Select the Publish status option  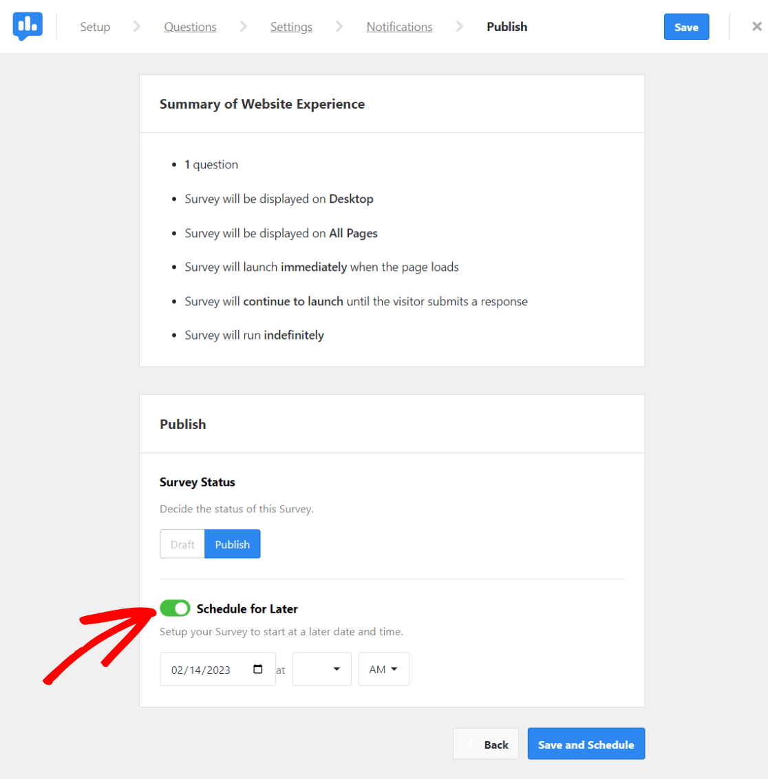click(232, 544)
